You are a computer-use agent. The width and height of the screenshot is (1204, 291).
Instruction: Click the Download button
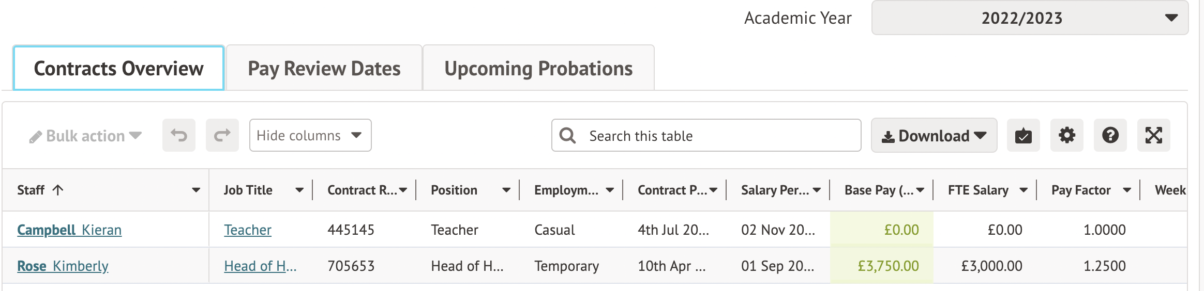click(934, 136)
